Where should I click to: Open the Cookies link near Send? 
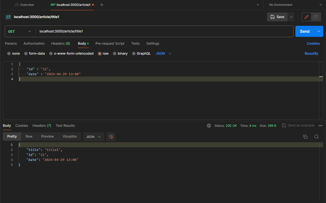[313, 44]
